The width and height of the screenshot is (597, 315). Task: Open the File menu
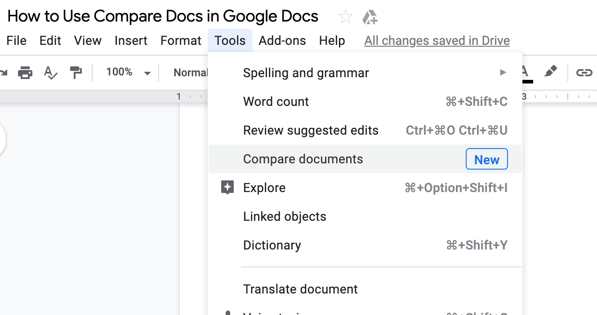(x=17, y=41)
